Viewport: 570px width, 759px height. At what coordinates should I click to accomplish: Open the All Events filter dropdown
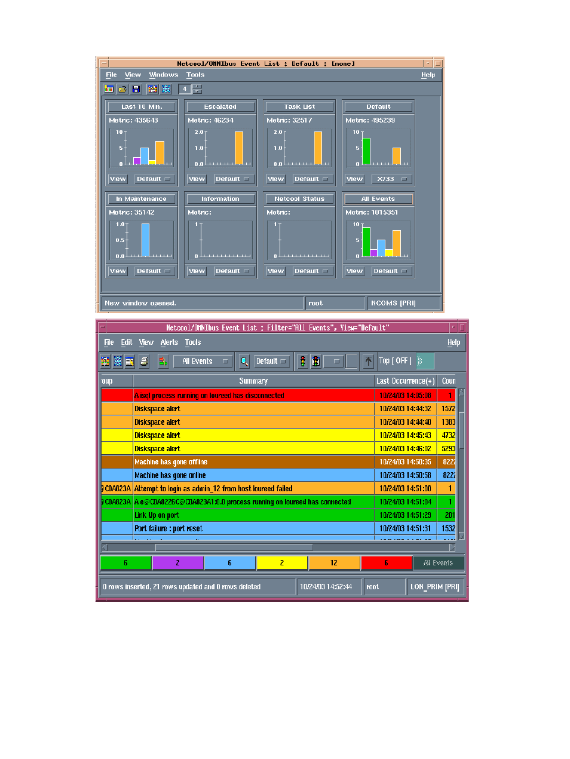click(x=203, y=361)
